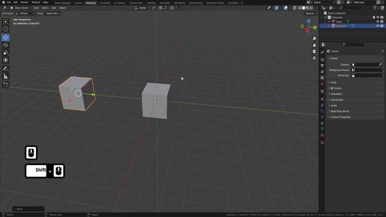This screenshot has height=217, width=386.
Task: Open the Render menu
Action: 24,2
